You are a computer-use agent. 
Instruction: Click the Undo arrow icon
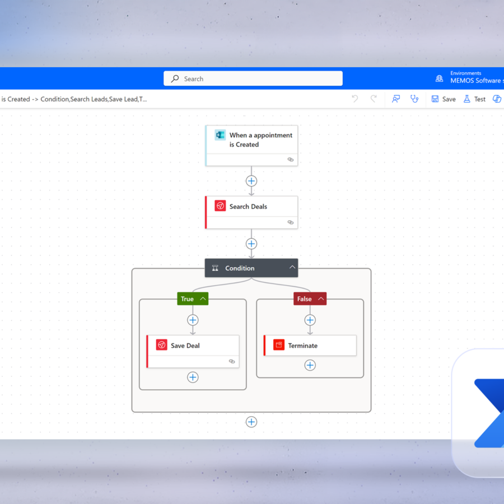tap(355, 99)
